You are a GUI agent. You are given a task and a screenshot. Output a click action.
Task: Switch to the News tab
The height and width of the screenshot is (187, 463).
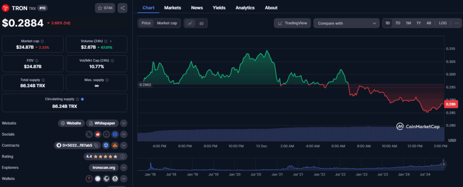[x=197, y=8]
